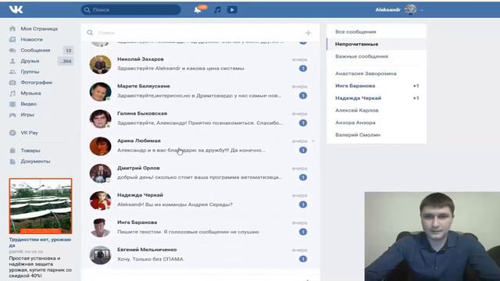
Task: Click the VK logo icon
Action: pos(16,9)
